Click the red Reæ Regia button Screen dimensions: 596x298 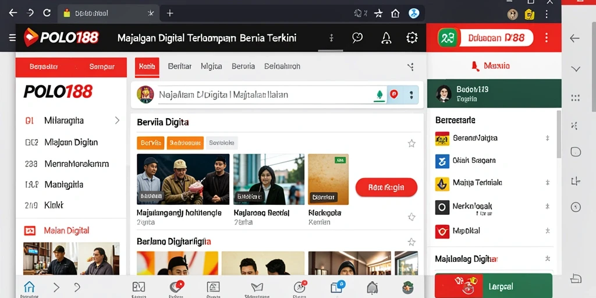pos(386,187)
